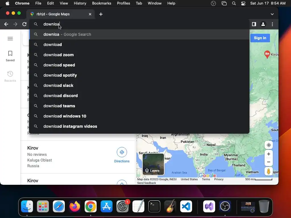Open the Chrome menu in menu bar
Screen dimensions: 291x218
point(22,3)
